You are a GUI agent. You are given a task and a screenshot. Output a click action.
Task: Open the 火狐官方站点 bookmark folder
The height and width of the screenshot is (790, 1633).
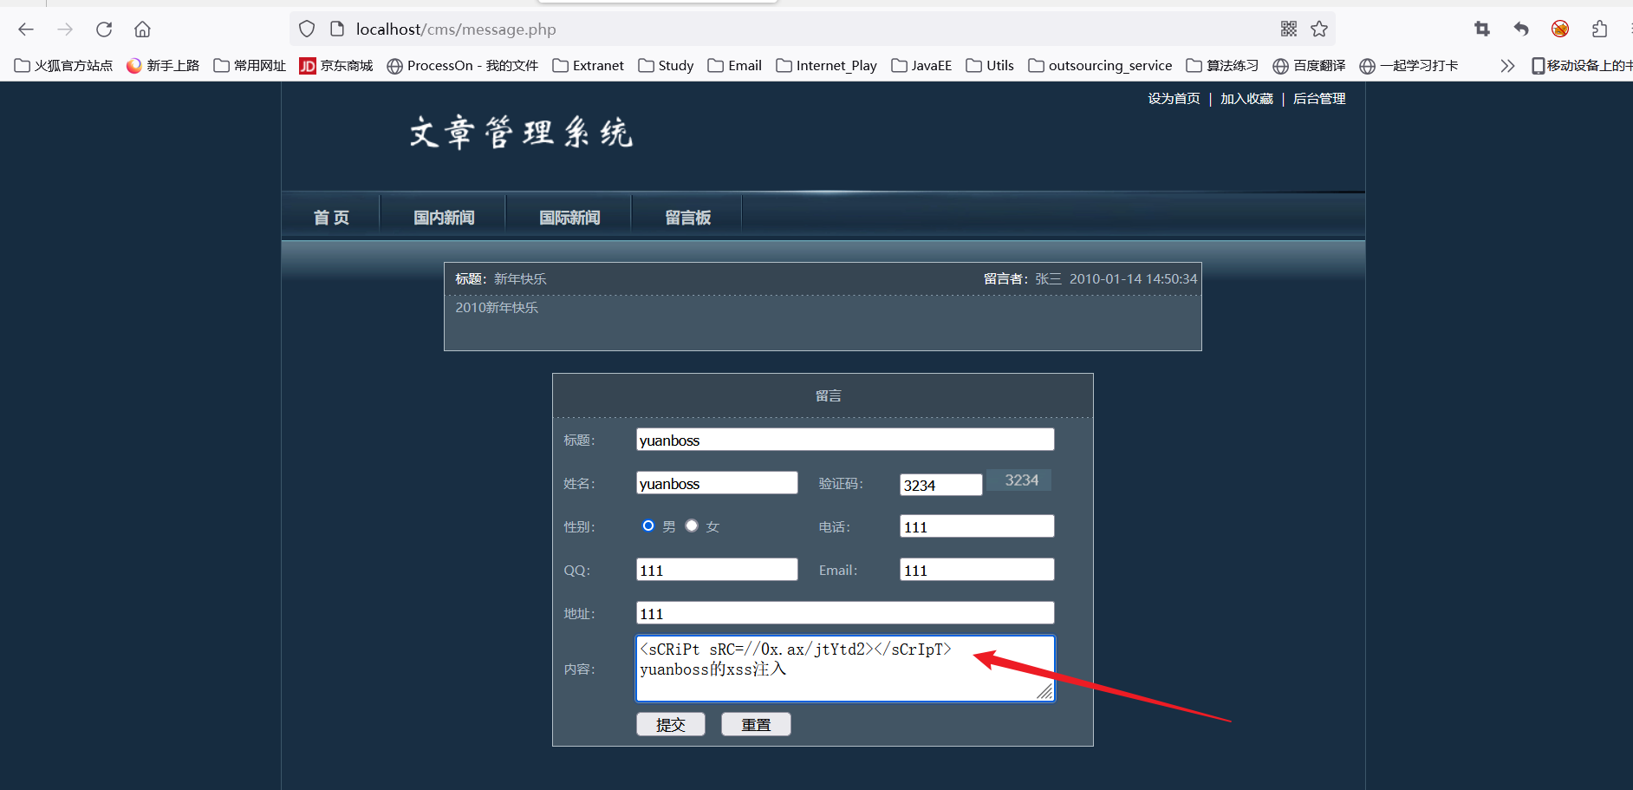click(x=63, y=66)
